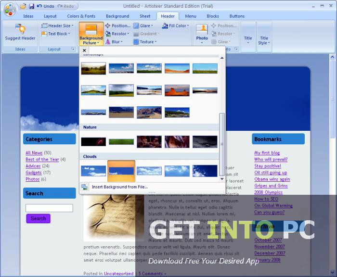The image size is (337, 277).
Task: Open the Fill Color dropdown
Action: (x=175, y=26)
